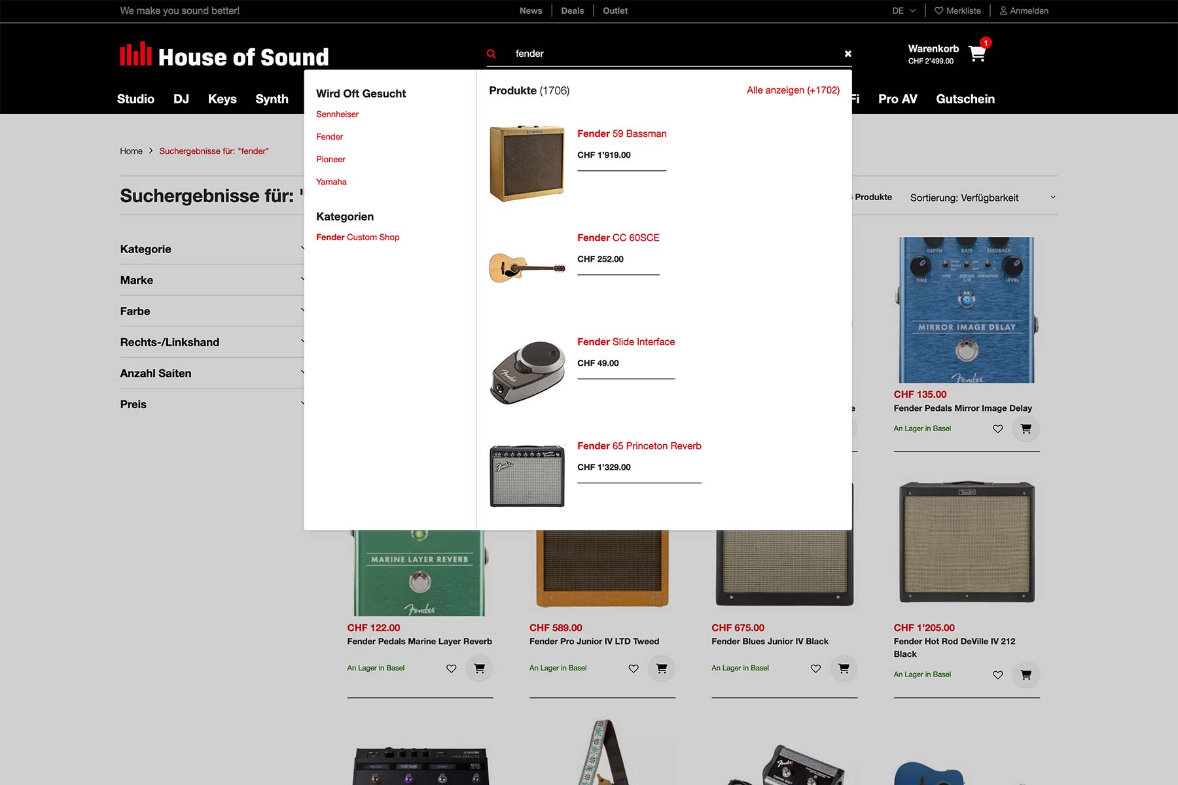Select Fender suggested search
Screen dimensions: 1178x785
pos(329,137)
